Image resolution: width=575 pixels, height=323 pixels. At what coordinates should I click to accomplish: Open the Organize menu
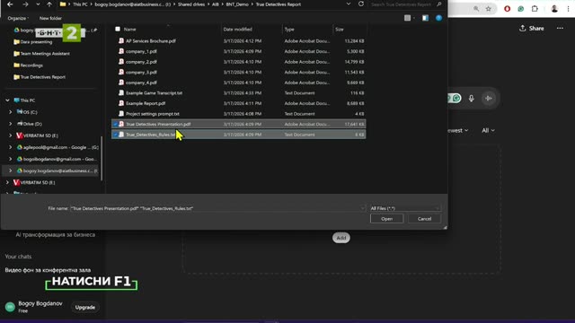18,18
